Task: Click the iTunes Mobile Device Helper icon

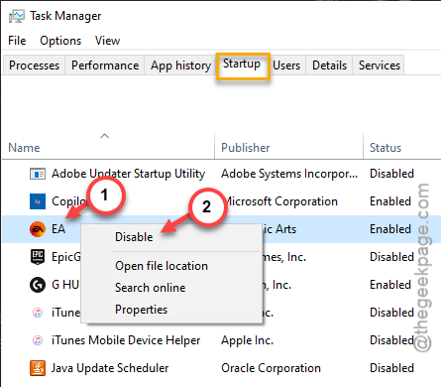Action: pos(38,340)
